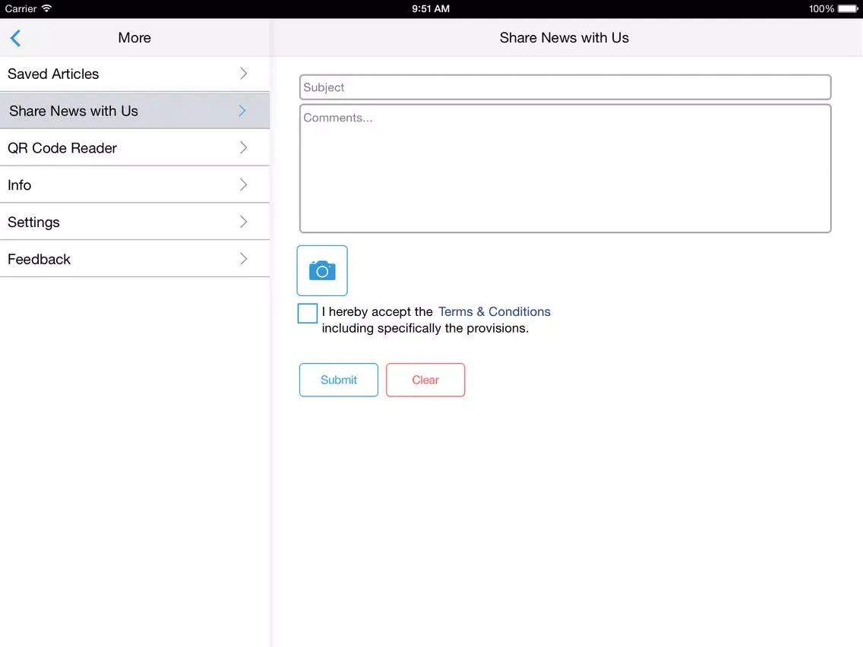Open the Feedback menu item
Screen dimensions: 863x647
pyautogui.click(x=135, y=259)
